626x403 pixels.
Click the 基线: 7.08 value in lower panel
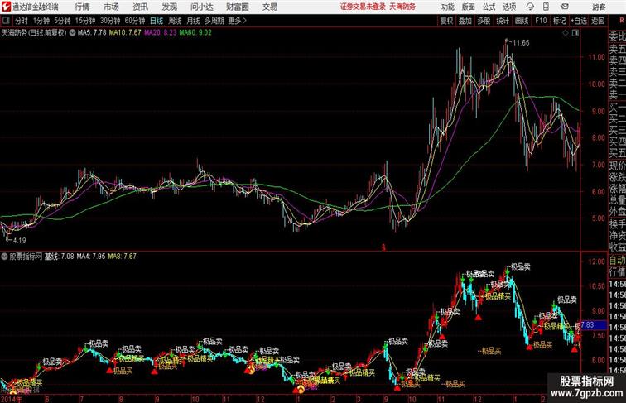coord(59,257)
